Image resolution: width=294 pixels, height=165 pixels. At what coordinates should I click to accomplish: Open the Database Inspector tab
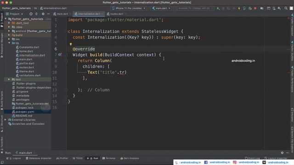tap(39, 158)
